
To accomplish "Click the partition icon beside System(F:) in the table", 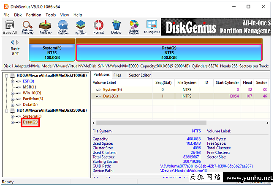I will tap(99, 90).
